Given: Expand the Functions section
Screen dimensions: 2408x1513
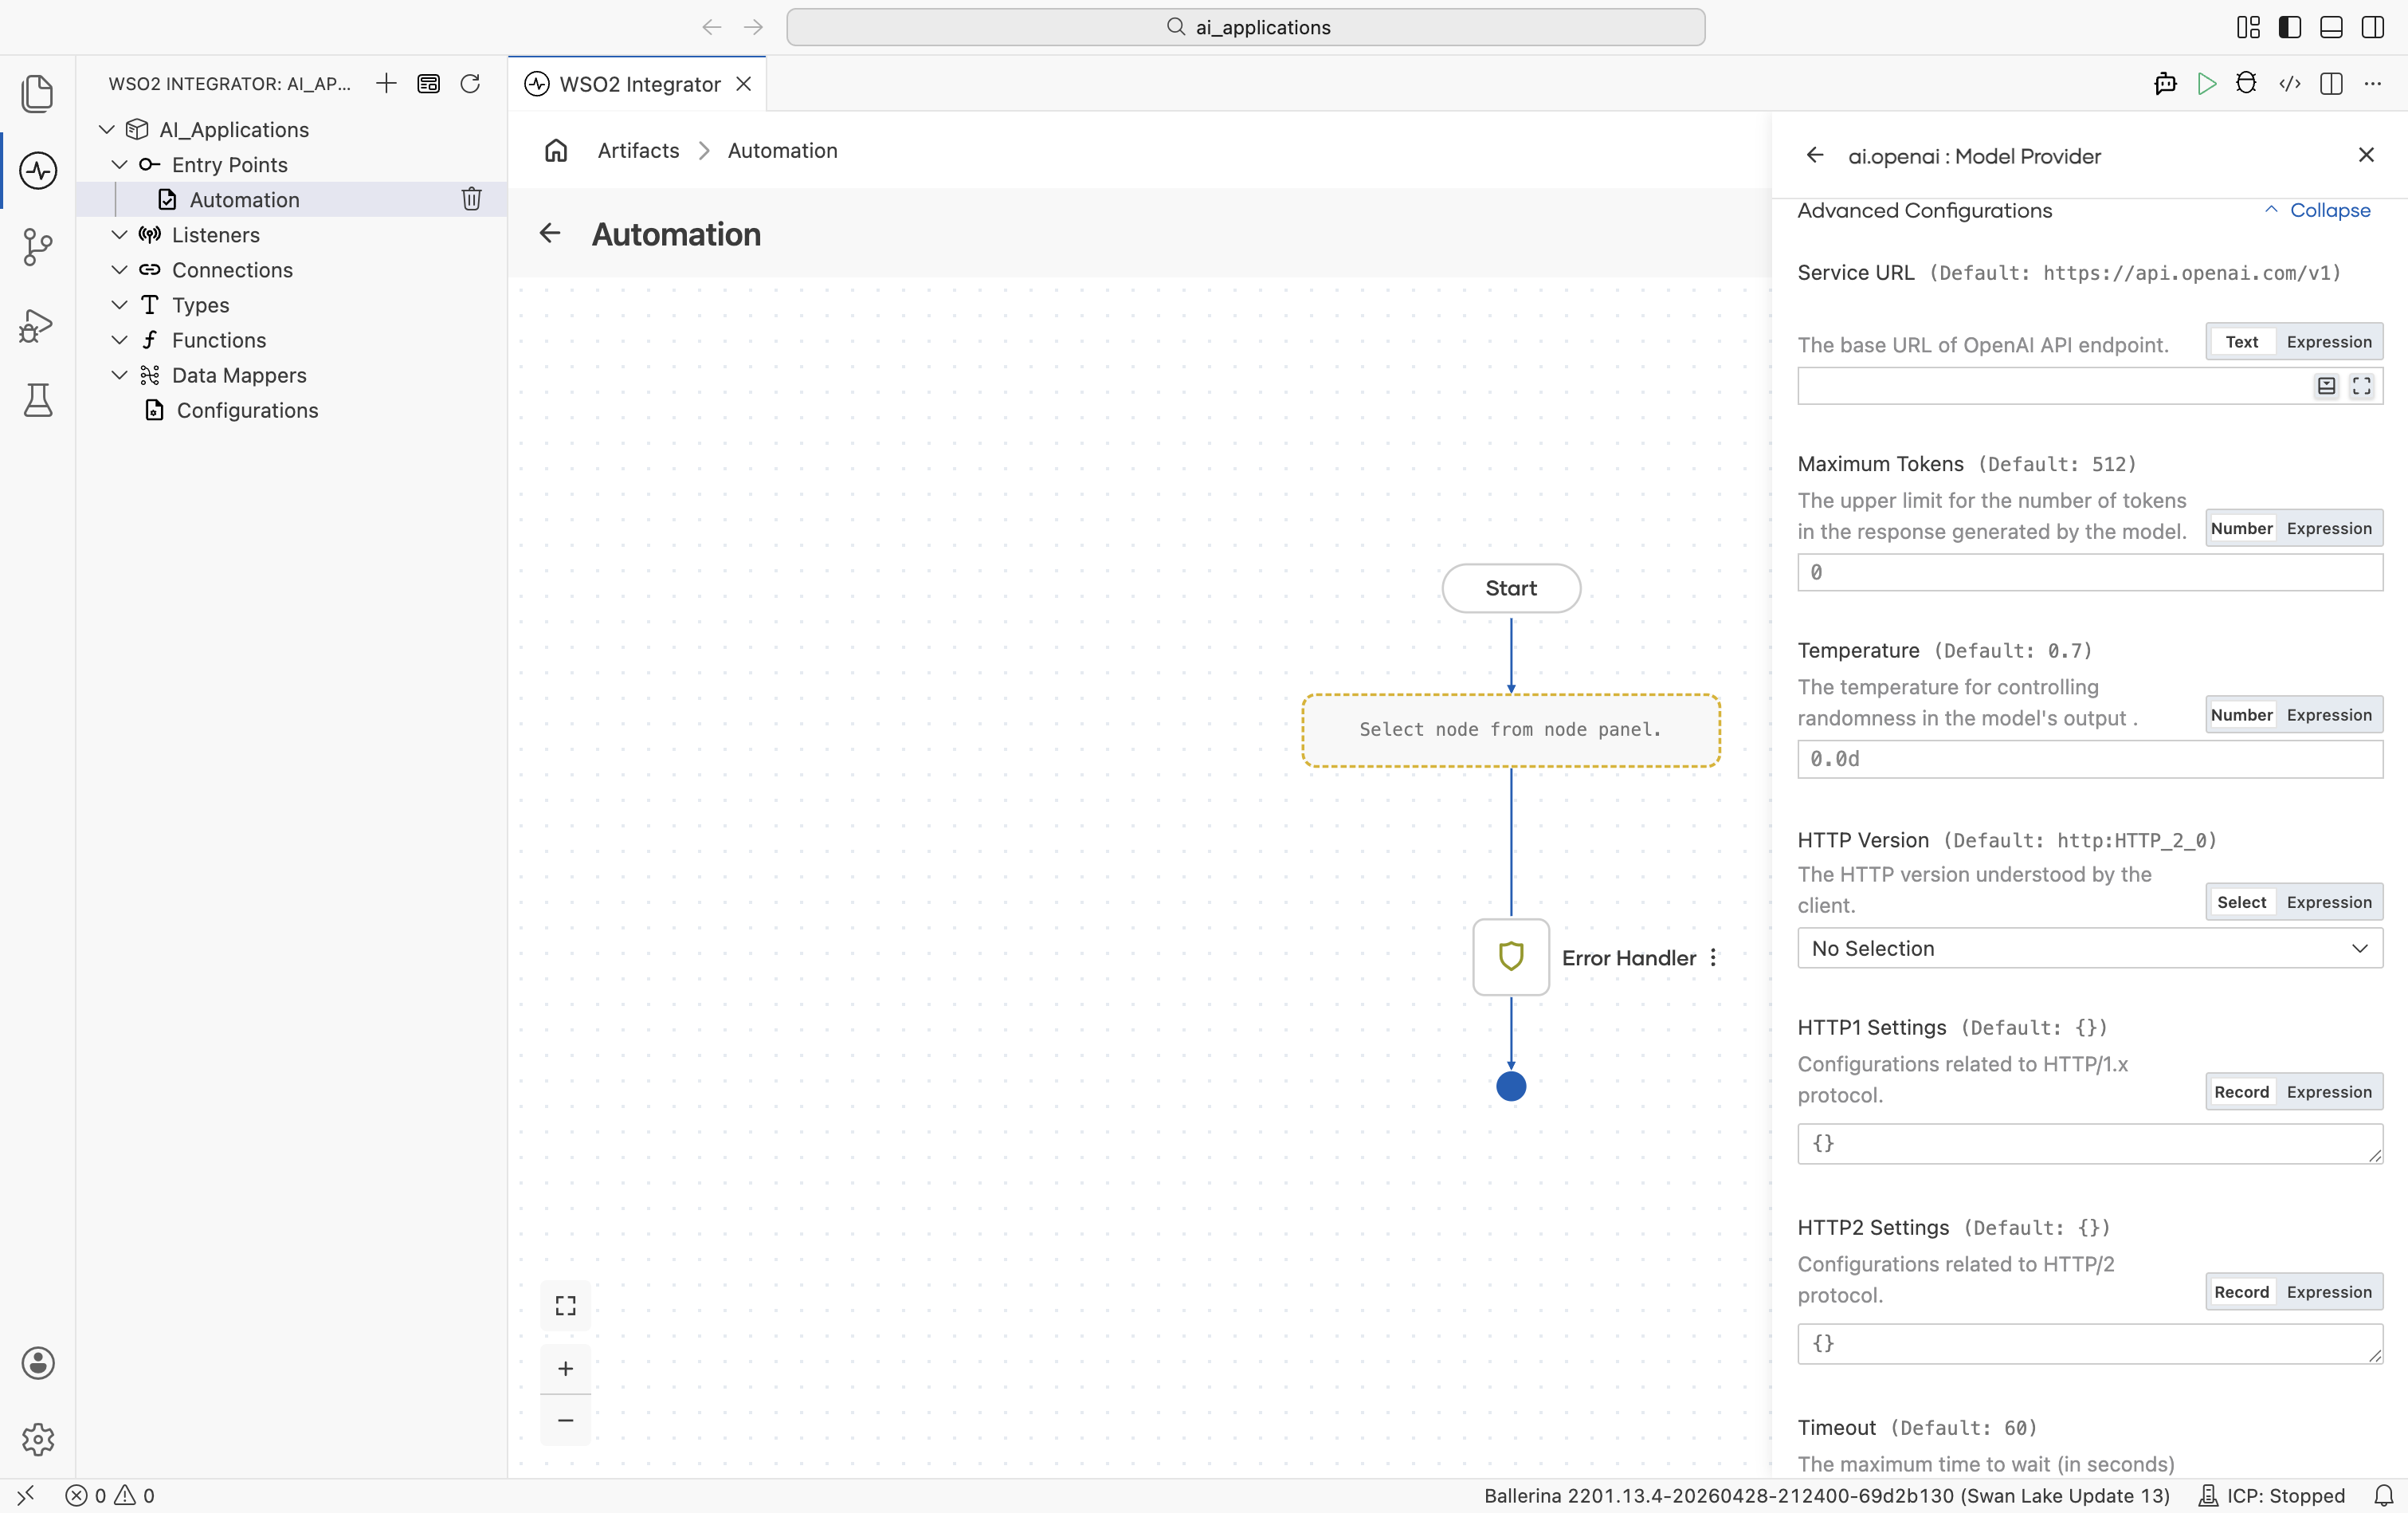Looking at the screenshot, I should 119,340.
